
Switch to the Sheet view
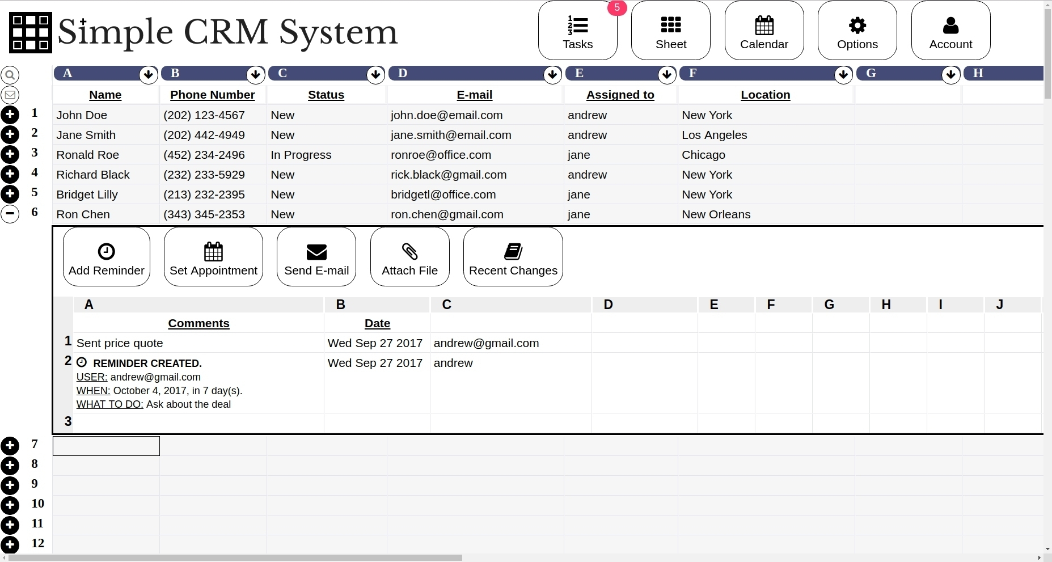coord(671,31)
